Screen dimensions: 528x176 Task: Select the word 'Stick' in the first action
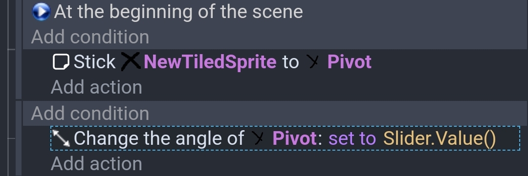95,62
